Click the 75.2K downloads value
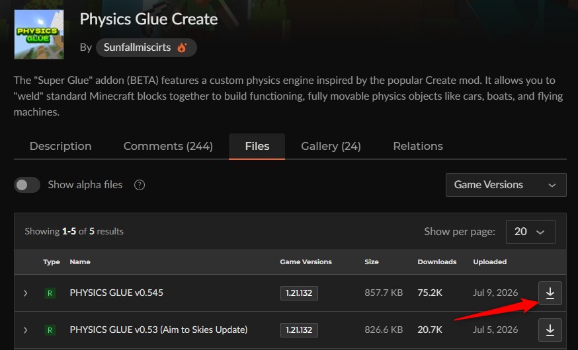 [430, 293]
